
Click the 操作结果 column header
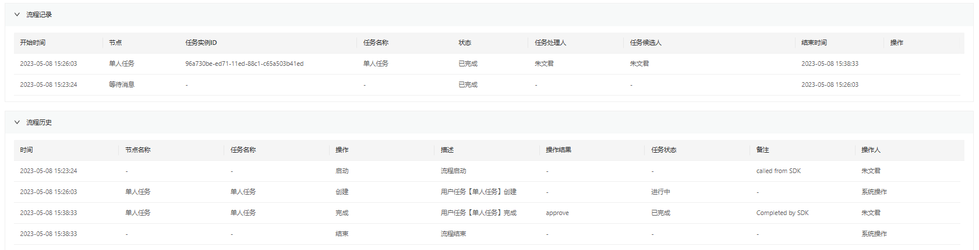click(558, 150)
